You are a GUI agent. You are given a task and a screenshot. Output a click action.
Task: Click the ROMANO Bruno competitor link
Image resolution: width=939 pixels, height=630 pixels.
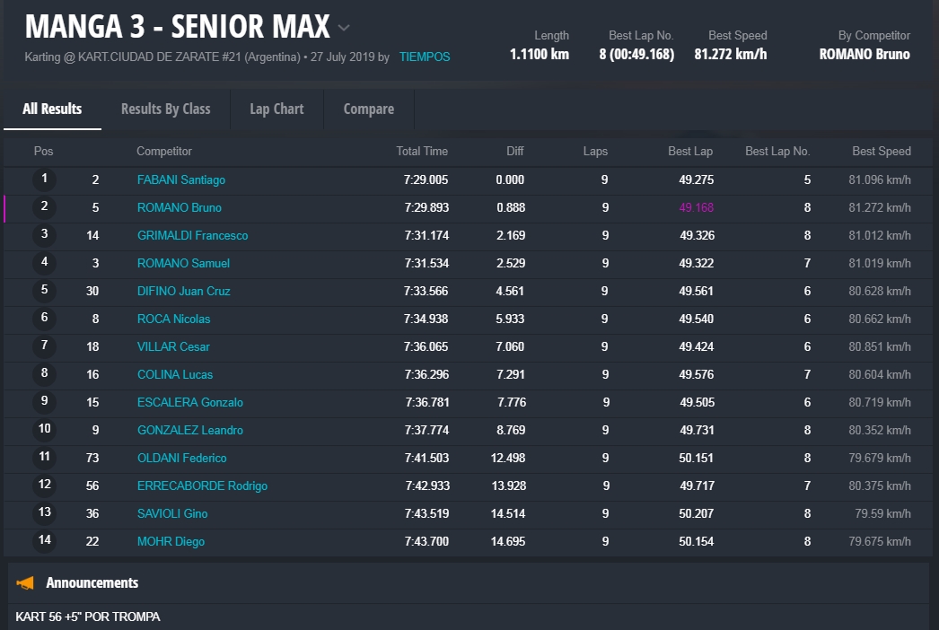(179, 207)
